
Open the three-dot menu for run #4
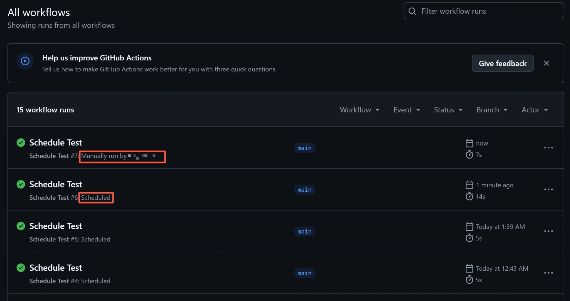pos(549,273)
